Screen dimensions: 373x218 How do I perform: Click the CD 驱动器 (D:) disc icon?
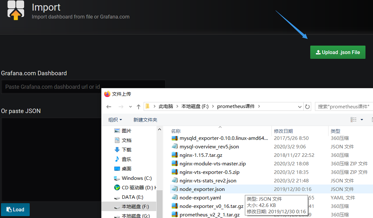117,187
